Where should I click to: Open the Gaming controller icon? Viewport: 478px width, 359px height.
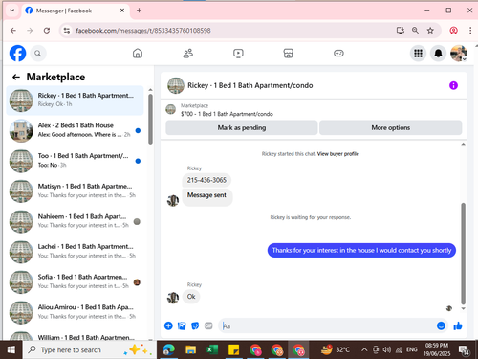(x=338, y=54)
